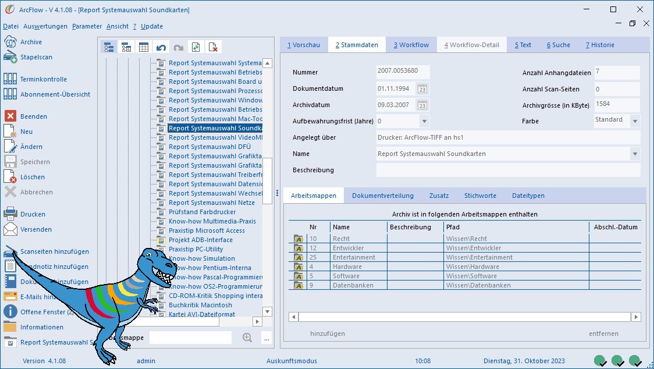
Task: Click the Versenden envelope icon
Action: 10,229
